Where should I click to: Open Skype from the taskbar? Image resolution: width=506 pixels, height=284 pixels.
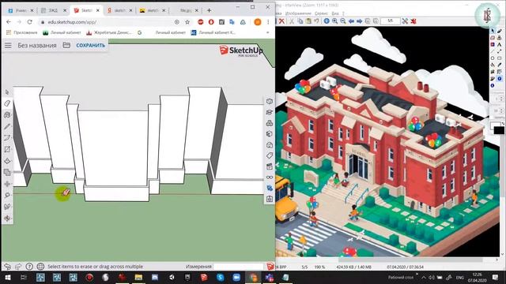coord(221,277)
